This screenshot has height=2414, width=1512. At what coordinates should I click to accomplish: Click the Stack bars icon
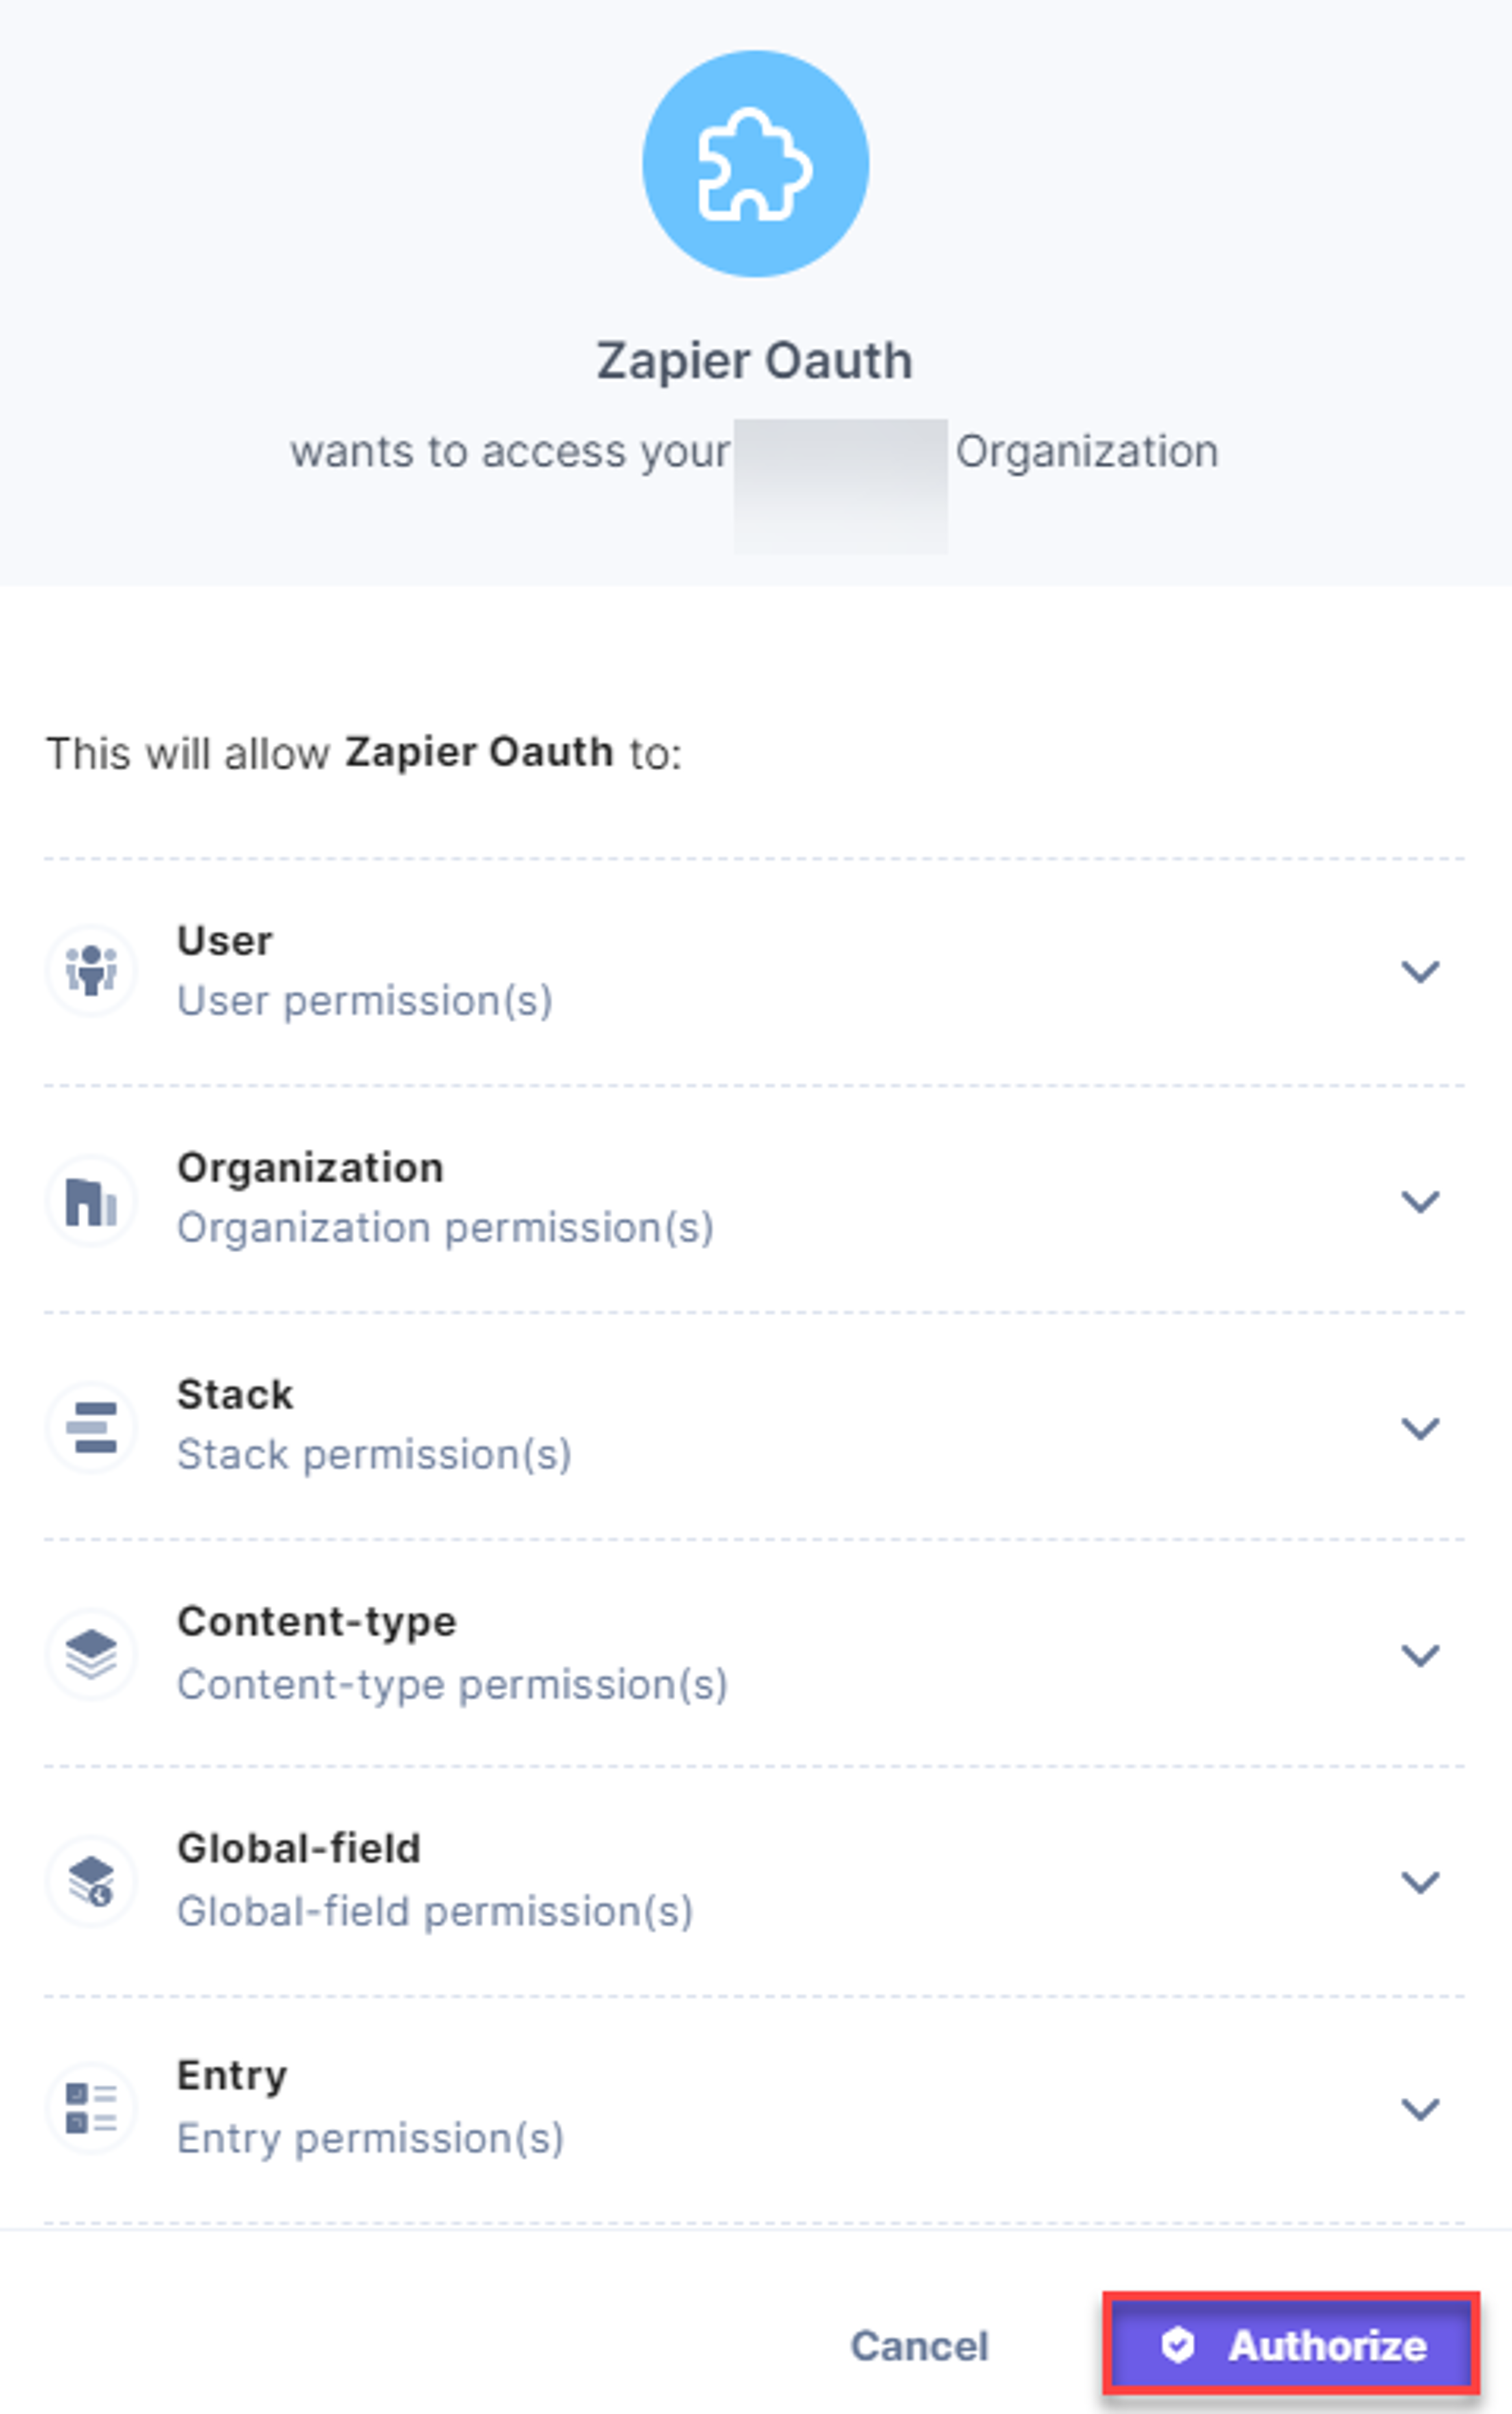[91, 1426]
